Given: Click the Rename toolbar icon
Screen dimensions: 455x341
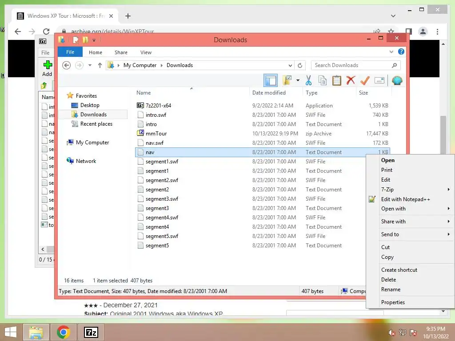Looking at the screenshot, I should click(x=379, y=80).
